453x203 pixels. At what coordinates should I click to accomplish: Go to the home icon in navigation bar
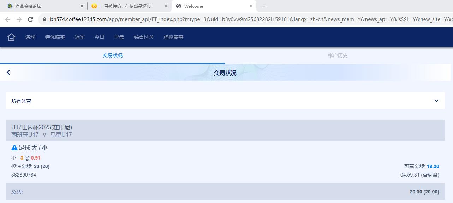point(11,37)
